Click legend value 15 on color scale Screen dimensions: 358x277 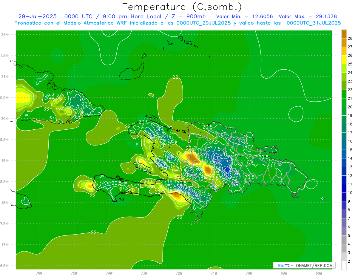pyautogui.click(x=350, y=150)
